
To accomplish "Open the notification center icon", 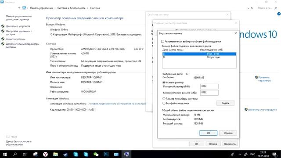I will (274, 154).
